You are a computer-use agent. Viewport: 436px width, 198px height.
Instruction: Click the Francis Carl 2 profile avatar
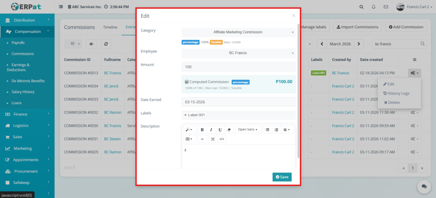pyautogui.click(x=400, y=7)
